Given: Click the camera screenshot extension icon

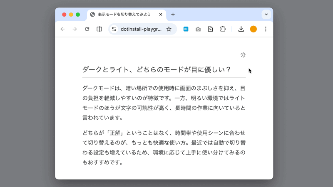Looking at the screenshot, I should [198, 29].
